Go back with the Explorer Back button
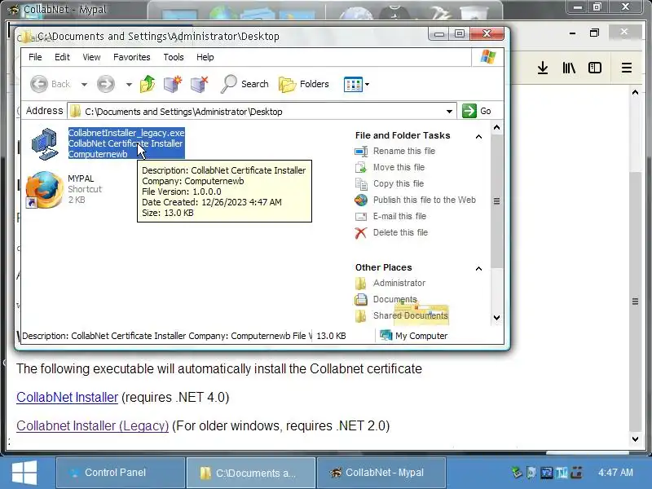 click(x=50, y=84)
